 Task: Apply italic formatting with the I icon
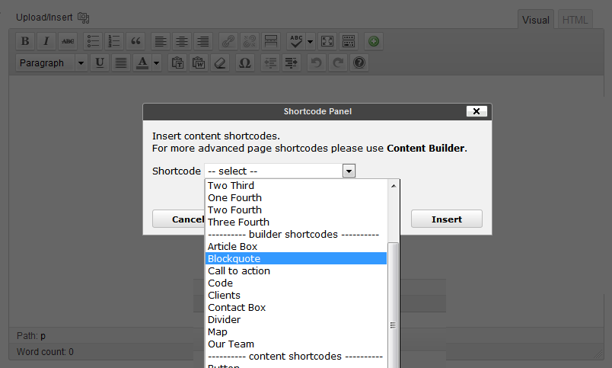pyautogui.click(x=46, y=41)
